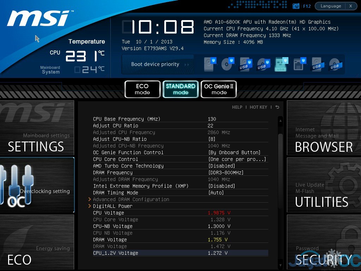Click the Adjusted CPU-NB Frequency row
The image size is (361, 271).
(180, 146)
